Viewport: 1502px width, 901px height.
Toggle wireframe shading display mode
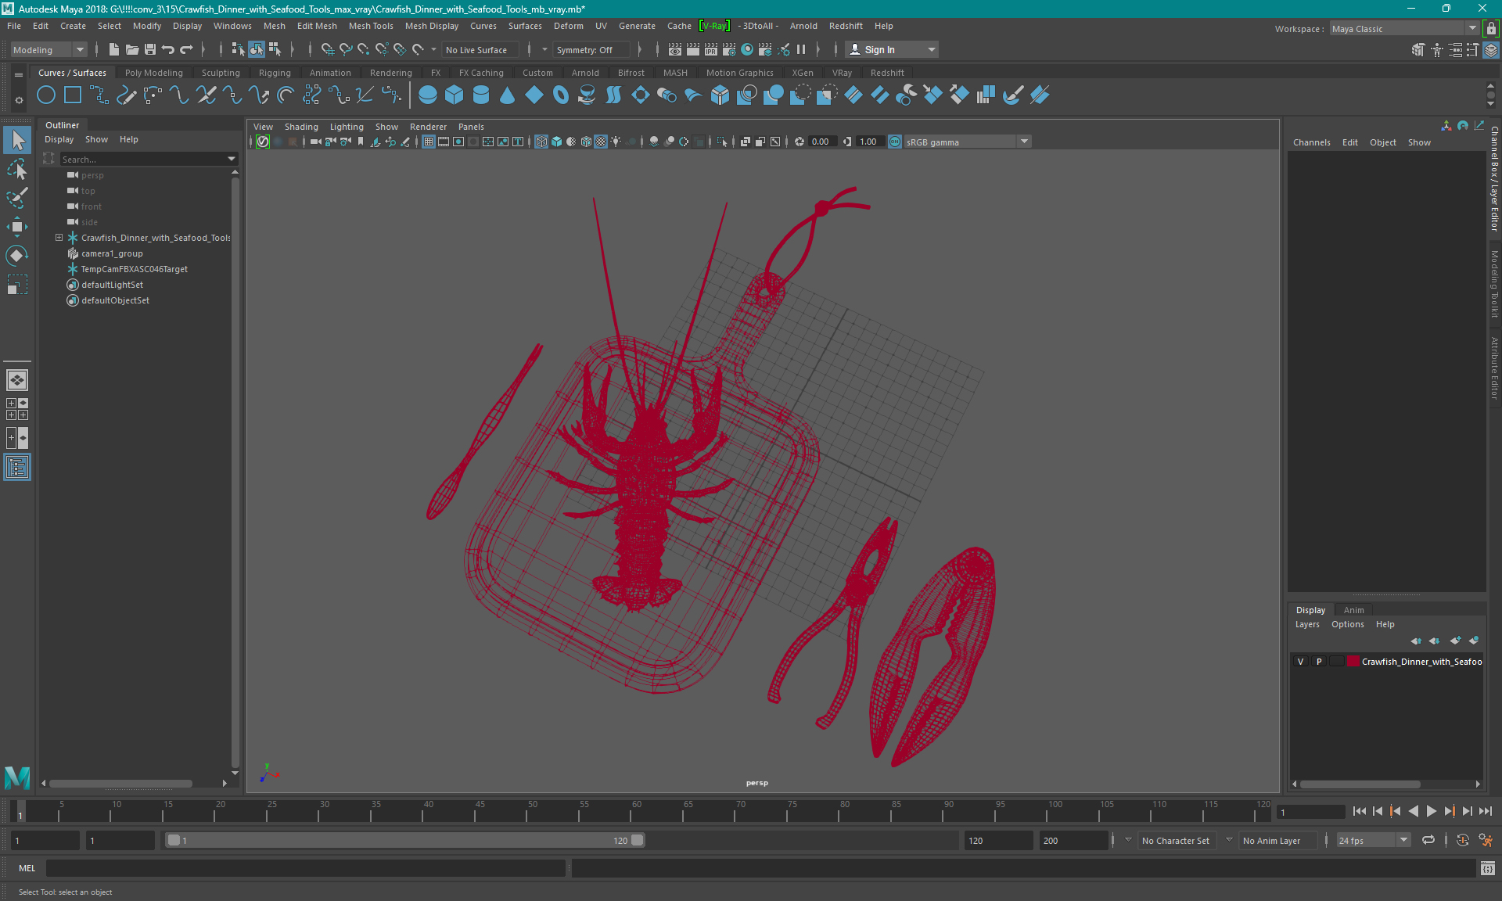[542, 142]
